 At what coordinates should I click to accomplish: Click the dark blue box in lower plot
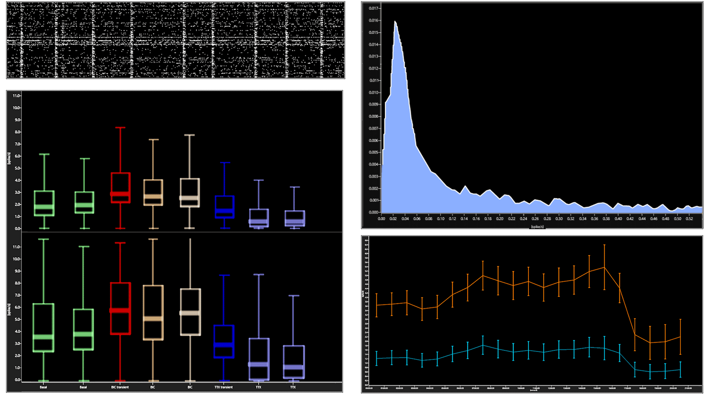pyautogui.click(x=224, y=341)
